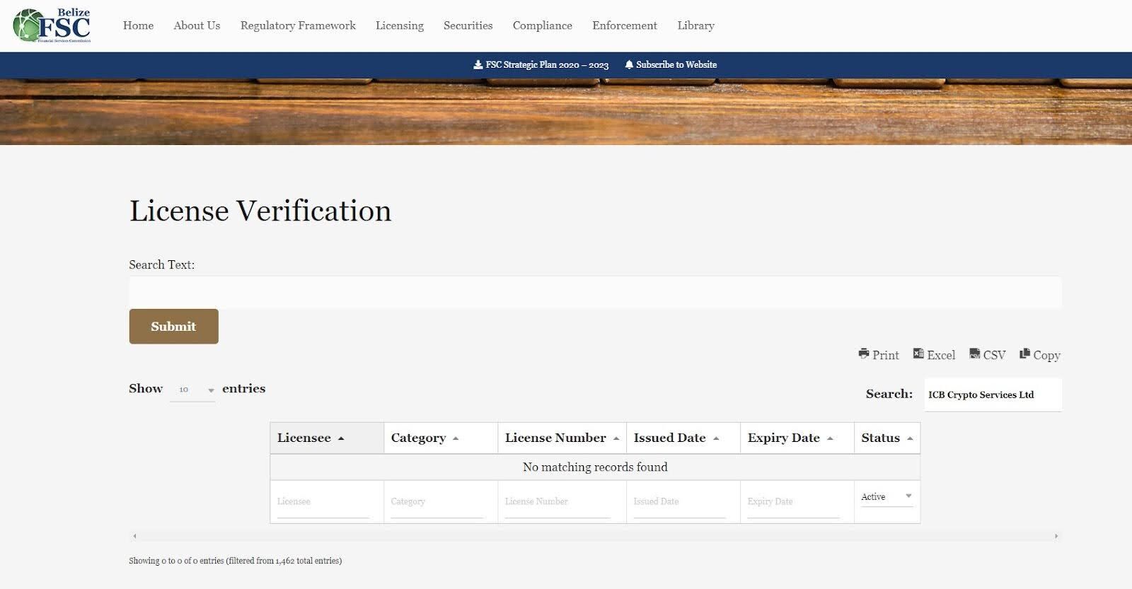1132x589 pixels.
Task: Click the horizontal scrollbar right arrow
Action: pyautogui.click(x=1056, y=536)
